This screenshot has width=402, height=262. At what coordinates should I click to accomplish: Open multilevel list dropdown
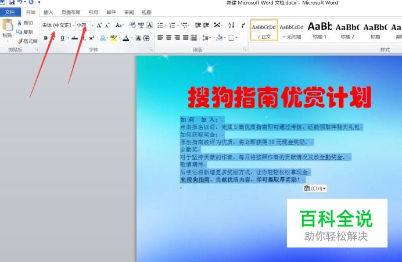[189, 26]
